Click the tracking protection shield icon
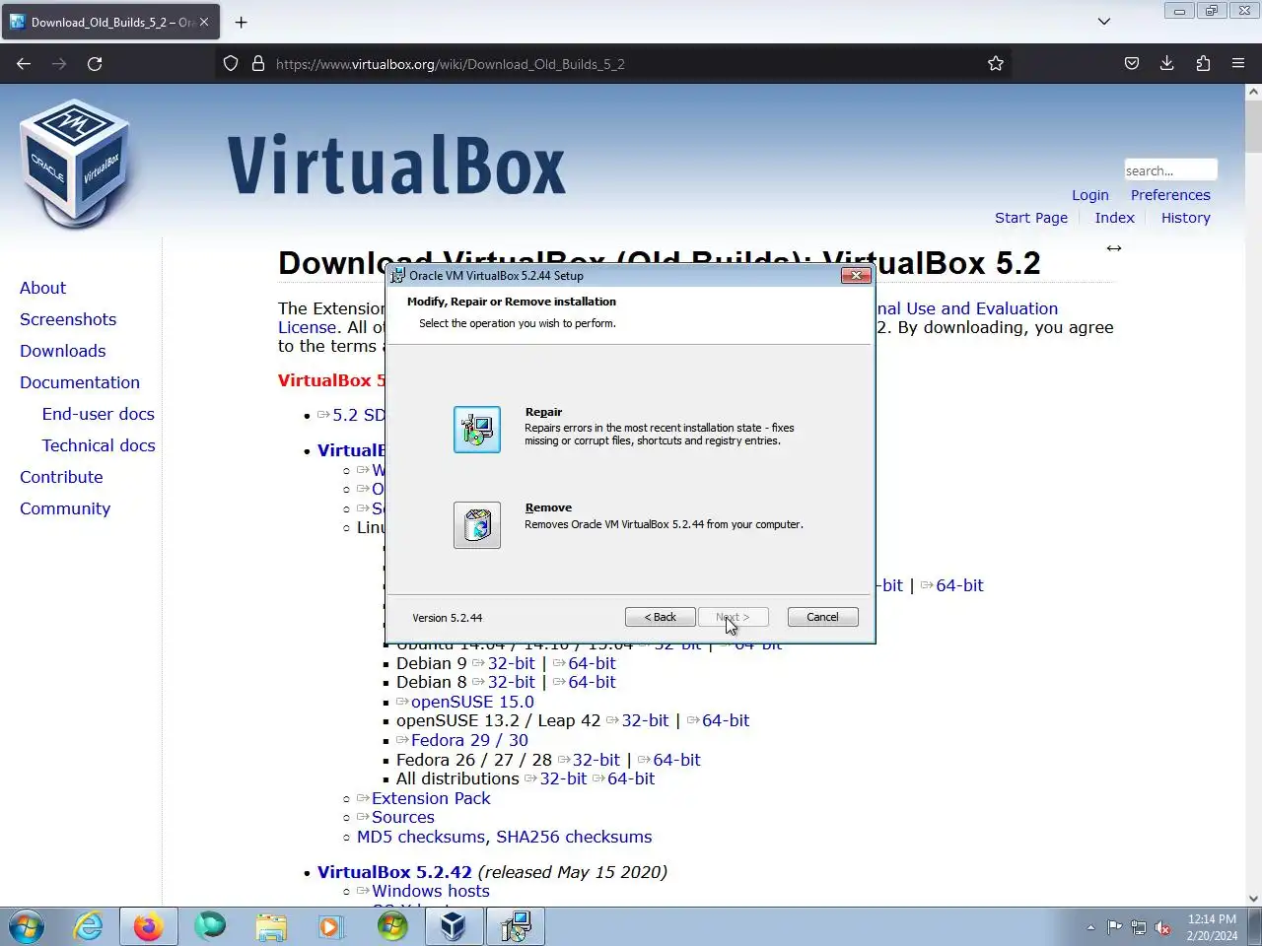 point(231,64)
